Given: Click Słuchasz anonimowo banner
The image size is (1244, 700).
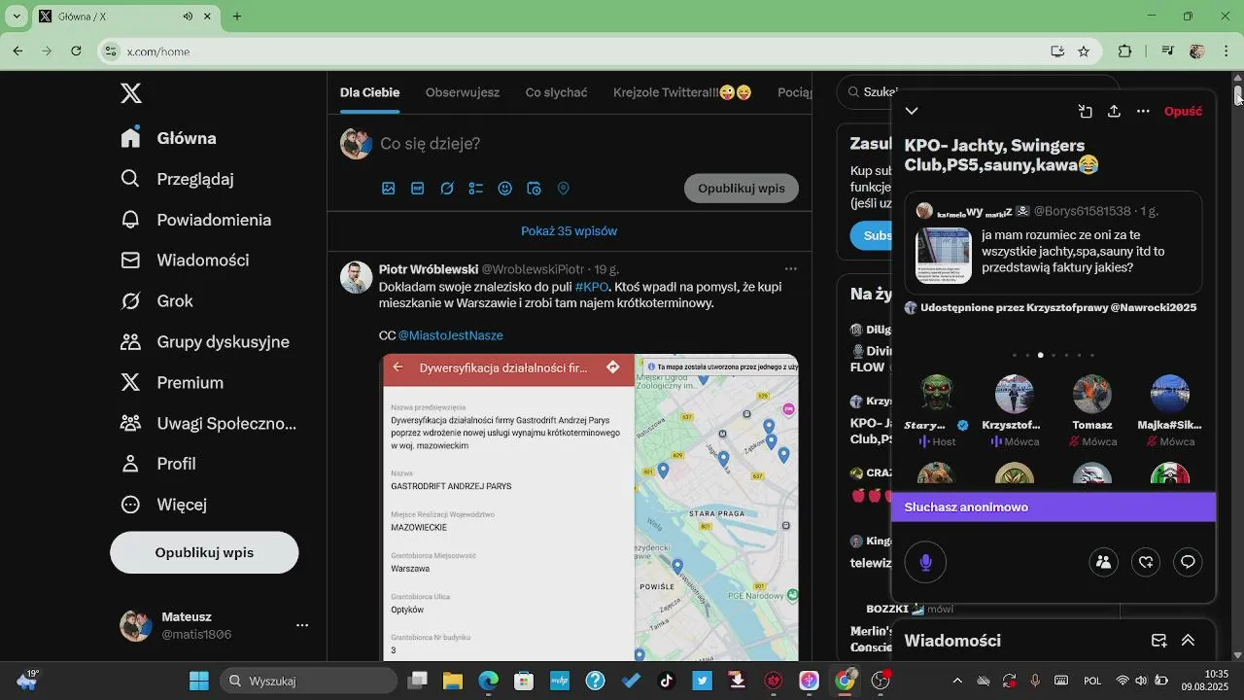Looking at the screenshot, I should pyautogui.click(x=1054, y=507).
